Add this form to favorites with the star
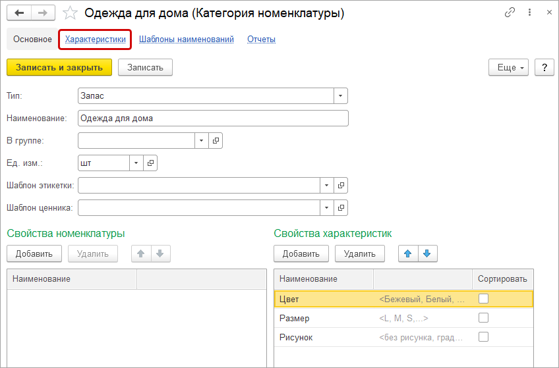This screenshot has height=368, width=559. pyautogui.click(x=71, y=13)
